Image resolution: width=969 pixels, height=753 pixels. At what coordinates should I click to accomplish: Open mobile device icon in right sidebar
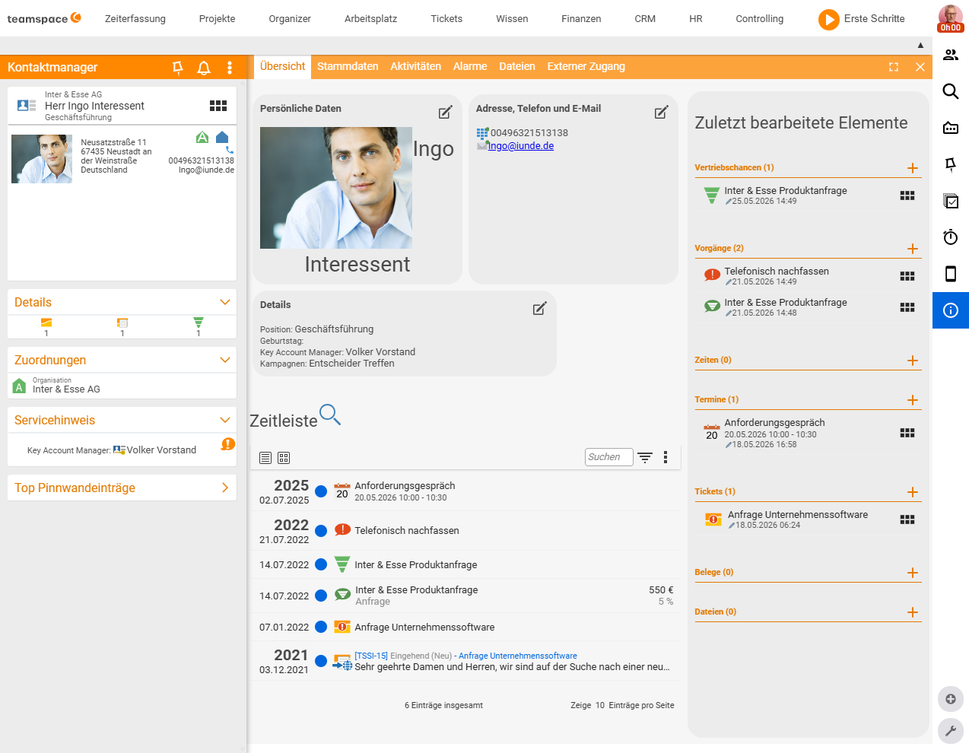point(951,274)
